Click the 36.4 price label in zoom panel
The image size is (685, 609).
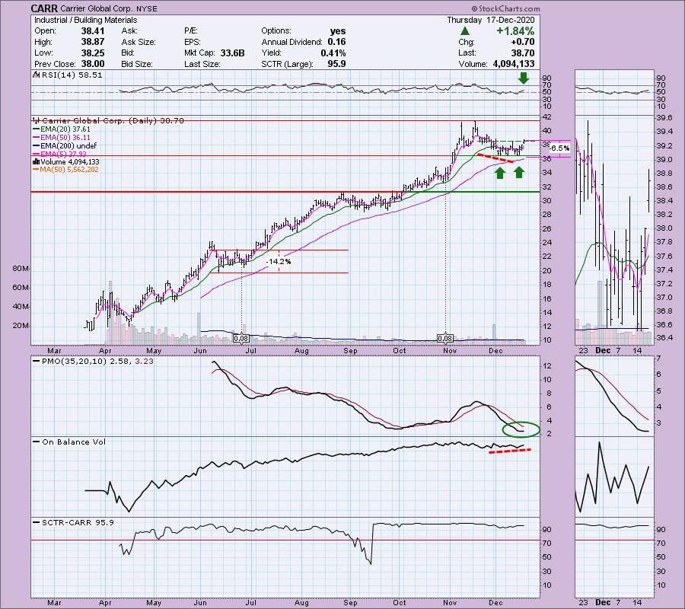pyautogui.click(x=664, y=338)
